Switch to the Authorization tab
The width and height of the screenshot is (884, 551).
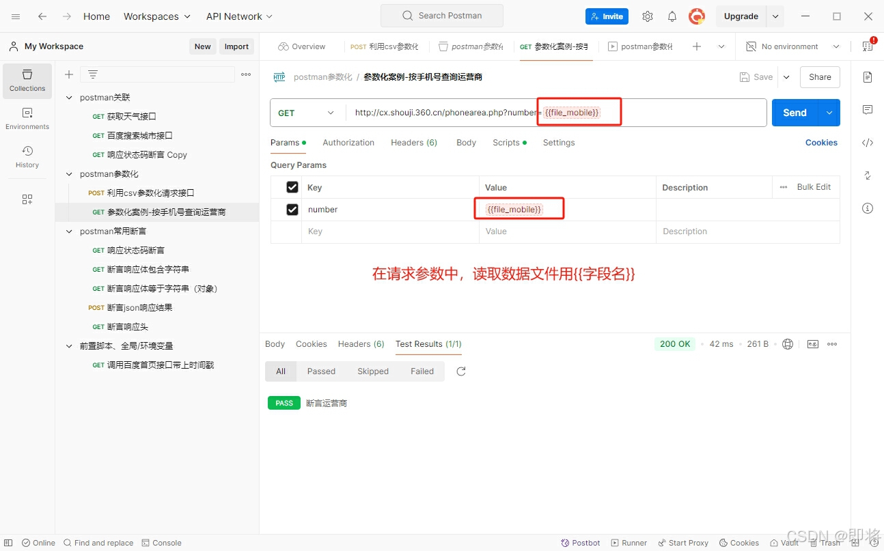pyautogui.click(x=348, y=143)
